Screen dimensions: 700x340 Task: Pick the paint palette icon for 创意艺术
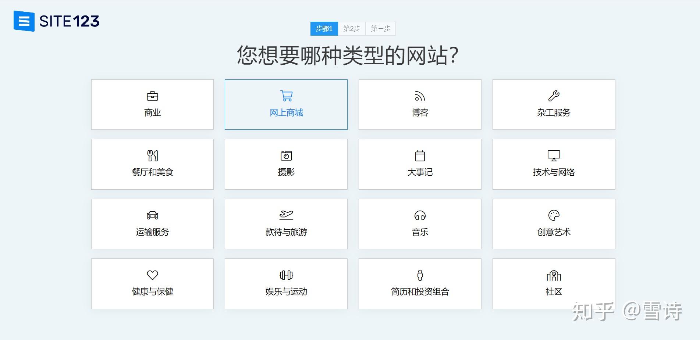(554, 215)
